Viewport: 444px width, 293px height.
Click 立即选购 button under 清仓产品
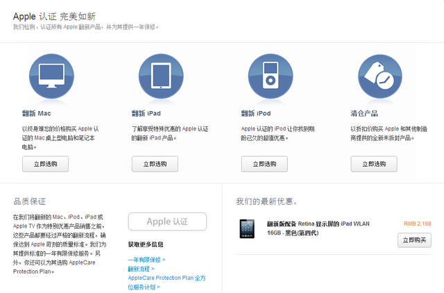pyautogui.click(x=374, y=164)
